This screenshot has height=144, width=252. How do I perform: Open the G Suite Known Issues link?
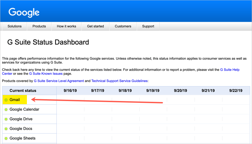[46, 74]
